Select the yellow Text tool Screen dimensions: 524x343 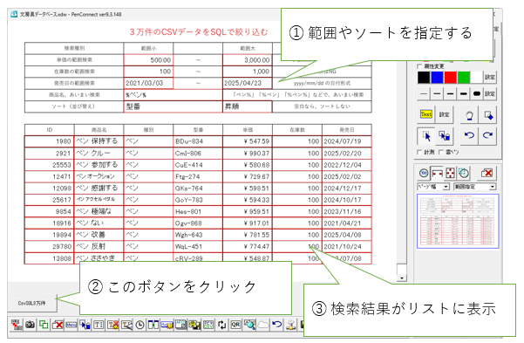tap(425, 115)
